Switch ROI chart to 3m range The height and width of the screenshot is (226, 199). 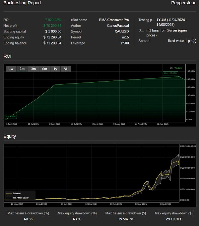[x=33, y=69]
